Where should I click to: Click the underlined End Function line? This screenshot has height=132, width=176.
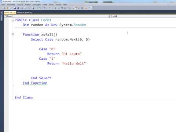[35, 83]
